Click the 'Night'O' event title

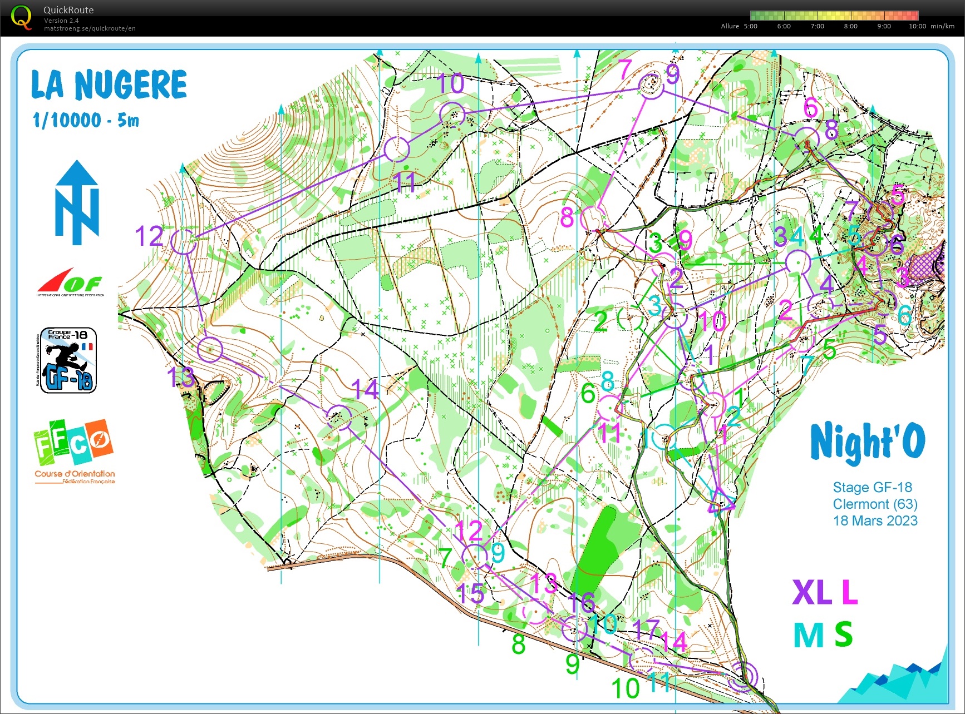click(x=867, y=442)
